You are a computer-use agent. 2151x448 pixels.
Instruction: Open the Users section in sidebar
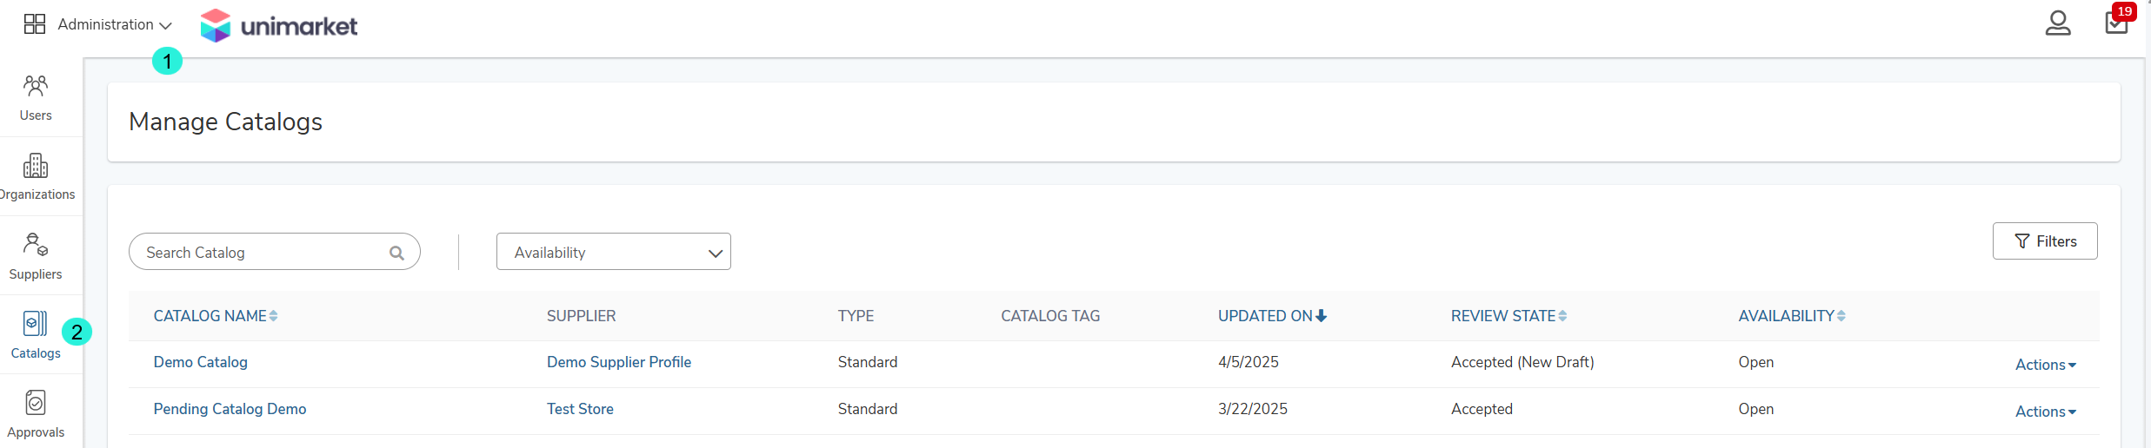(x=36, y=97)
